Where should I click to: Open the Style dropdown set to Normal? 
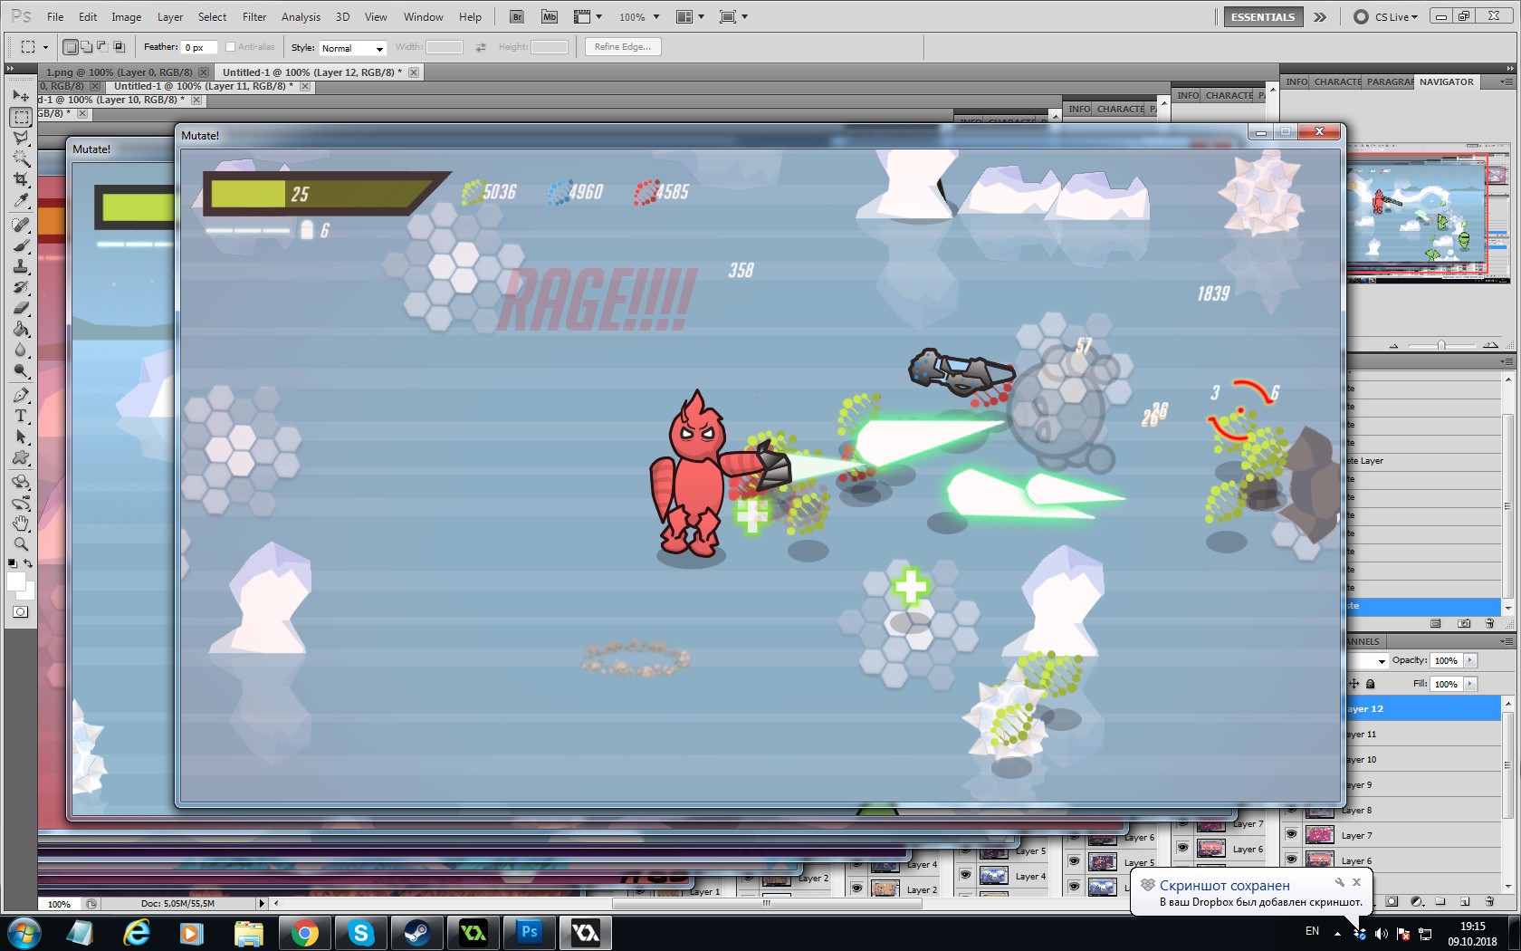pos(352,48)
